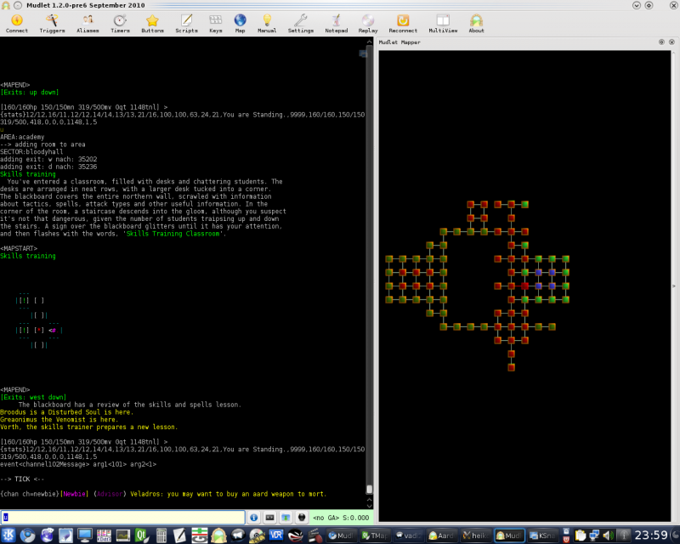
Task: Open the Manual lightbulb icon
Action: 267,24
